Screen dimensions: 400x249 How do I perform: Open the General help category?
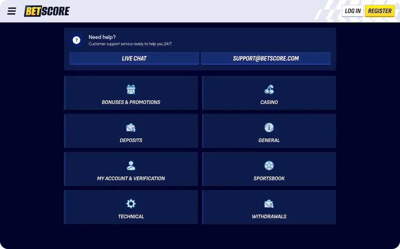269,131
